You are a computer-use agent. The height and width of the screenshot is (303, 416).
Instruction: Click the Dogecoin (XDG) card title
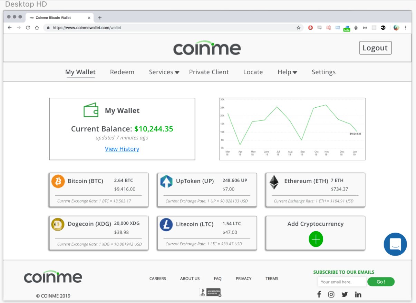pyautogui.click(x=89, y=224)
